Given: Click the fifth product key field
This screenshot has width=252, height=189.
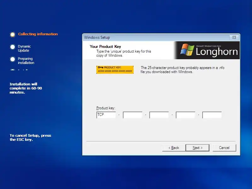Looking at the screenshot, I should coord(212,115).
